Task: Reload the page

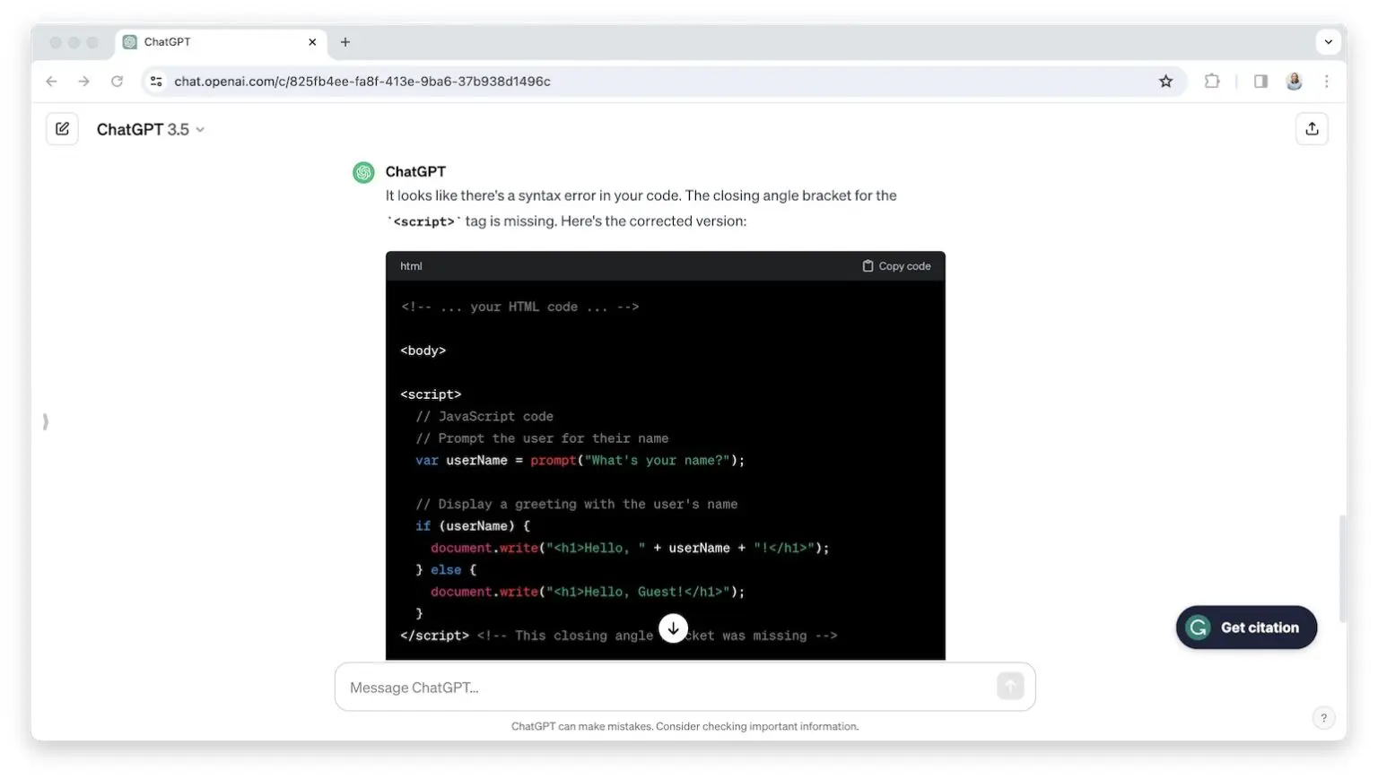Action: coord(118,81)
